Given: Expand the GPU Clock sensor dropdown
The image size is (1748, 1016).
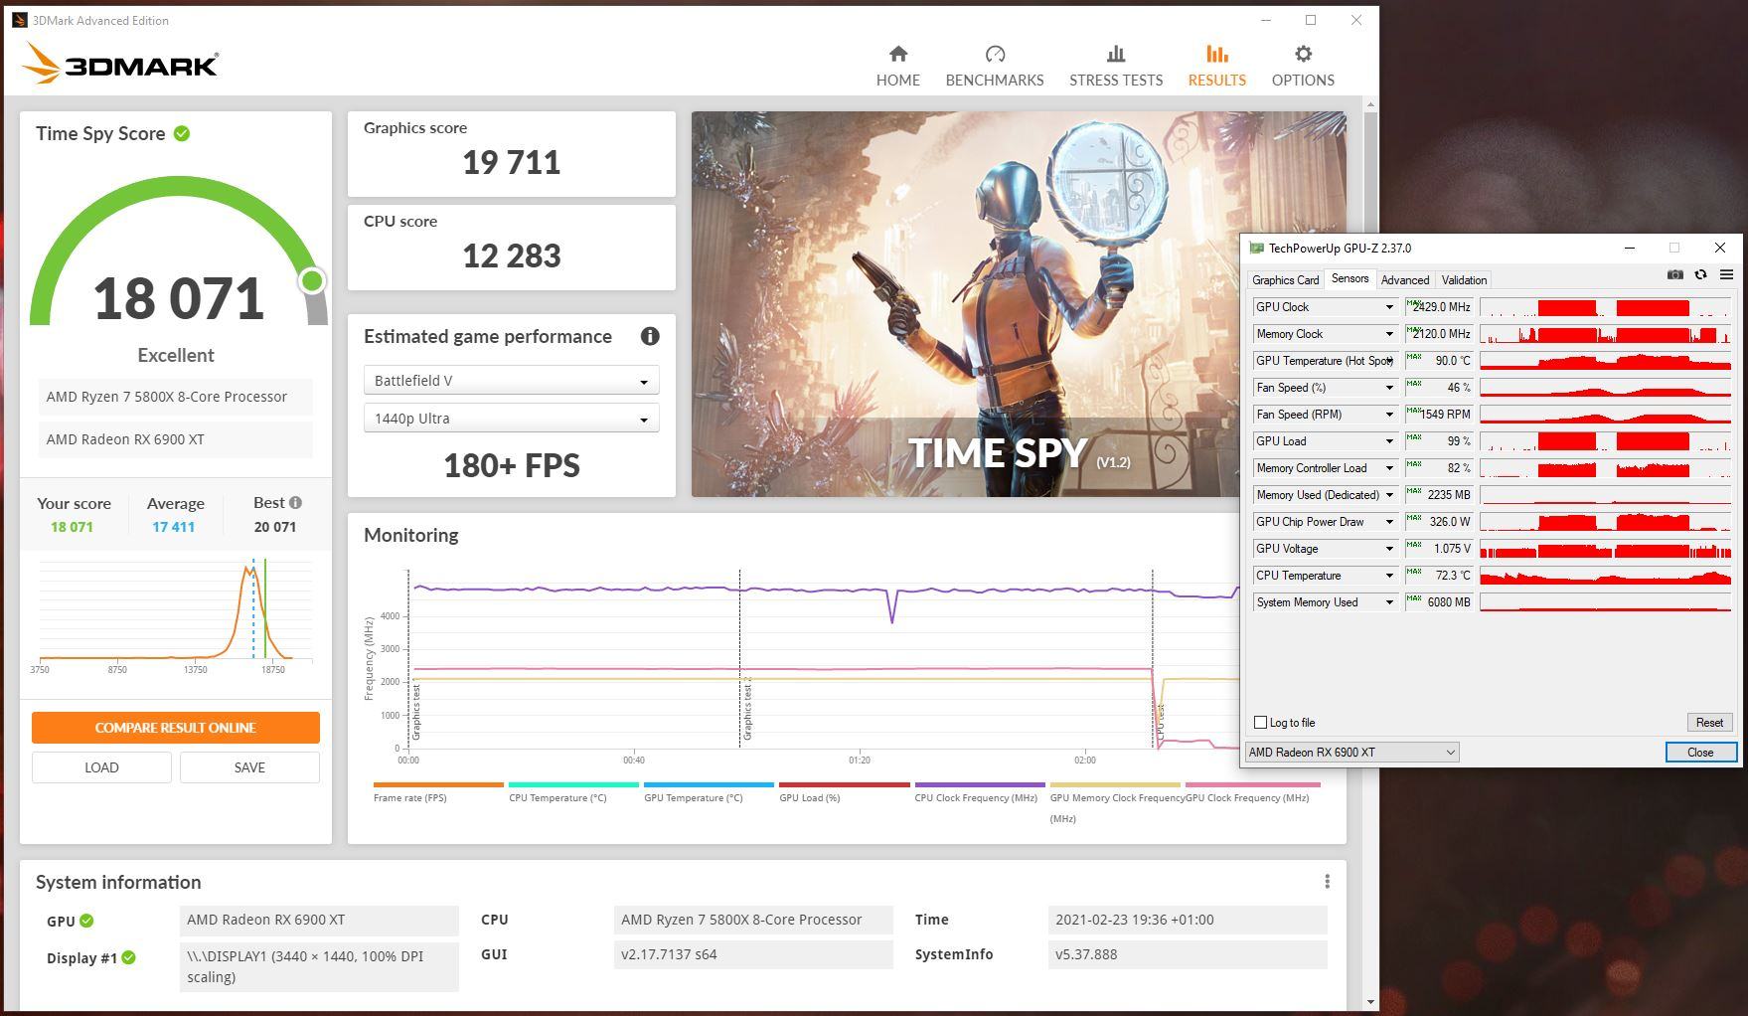Looking at the screenshot, I should click(1389, 307).
